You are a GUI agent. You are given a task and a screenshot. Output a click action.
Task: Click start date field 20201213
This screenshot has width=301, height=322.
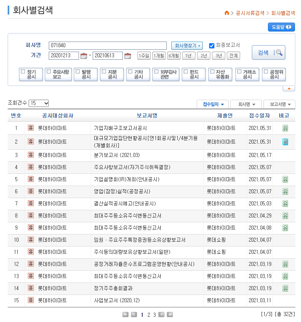tap(64, 56)
